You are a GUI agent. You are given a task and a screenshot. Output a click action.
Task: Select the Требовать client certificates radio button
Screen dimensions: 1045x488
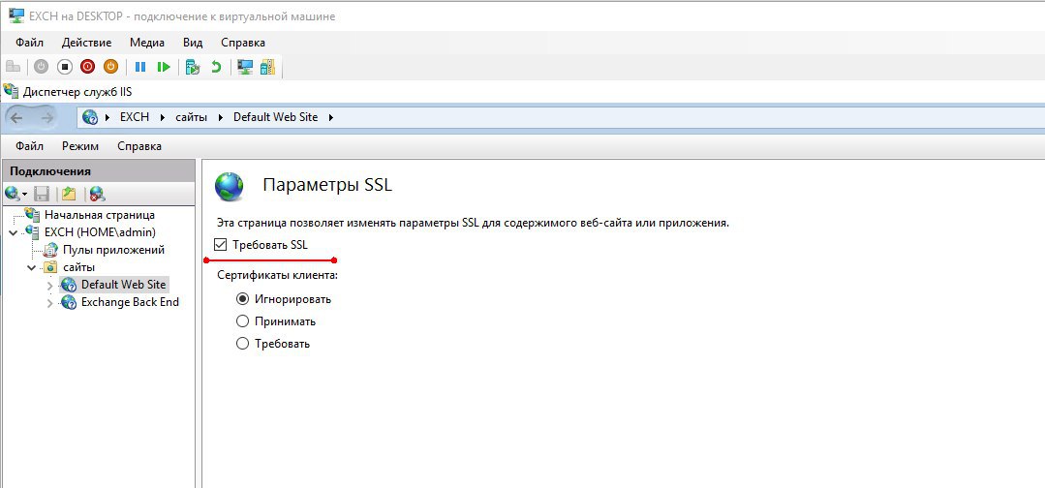(242, 344)
